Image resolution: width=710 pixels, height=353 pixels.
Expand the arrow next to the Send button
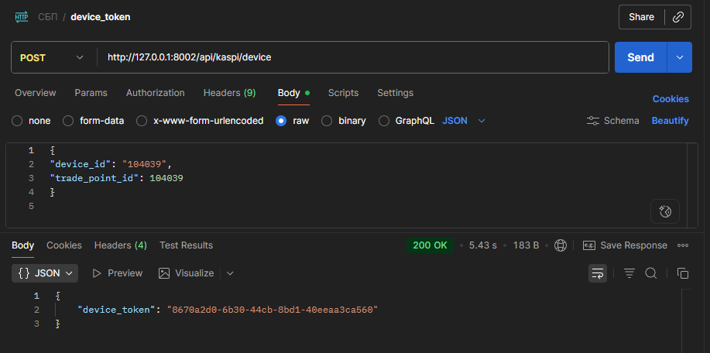click(680, 57)
